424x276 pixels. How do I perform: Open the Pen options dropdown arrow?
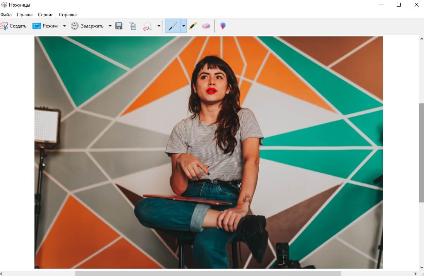click(x=184, y=26)
